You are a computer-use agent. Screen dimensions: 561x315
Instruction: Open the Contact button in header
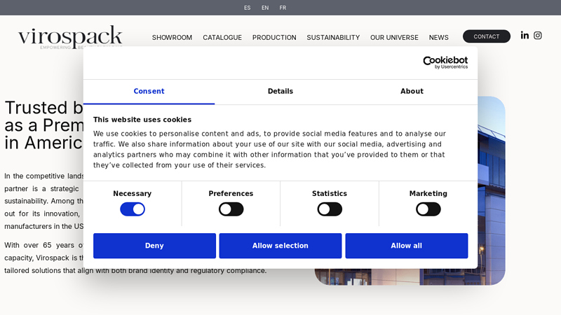tap(487, 36)
